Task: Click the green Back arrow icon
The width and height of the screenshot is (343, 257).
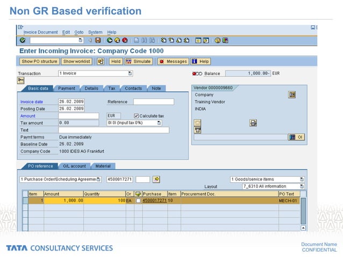Action: pos(110,40)
